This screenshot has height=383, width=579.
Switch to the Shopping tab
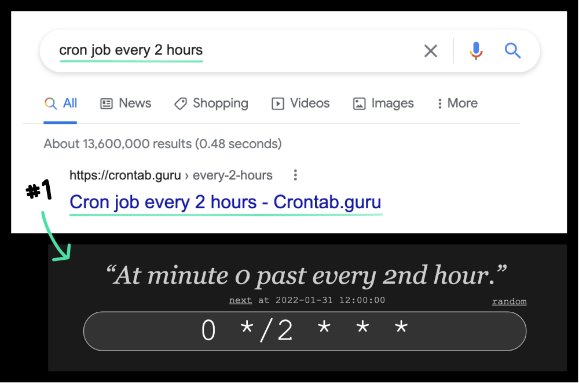(x=211, y=104)
